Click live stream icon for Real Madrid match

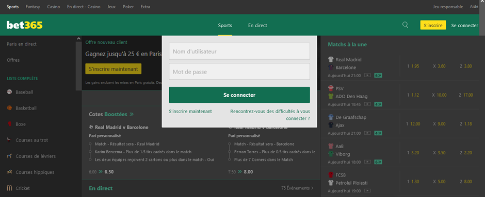(x=367, y=75)
